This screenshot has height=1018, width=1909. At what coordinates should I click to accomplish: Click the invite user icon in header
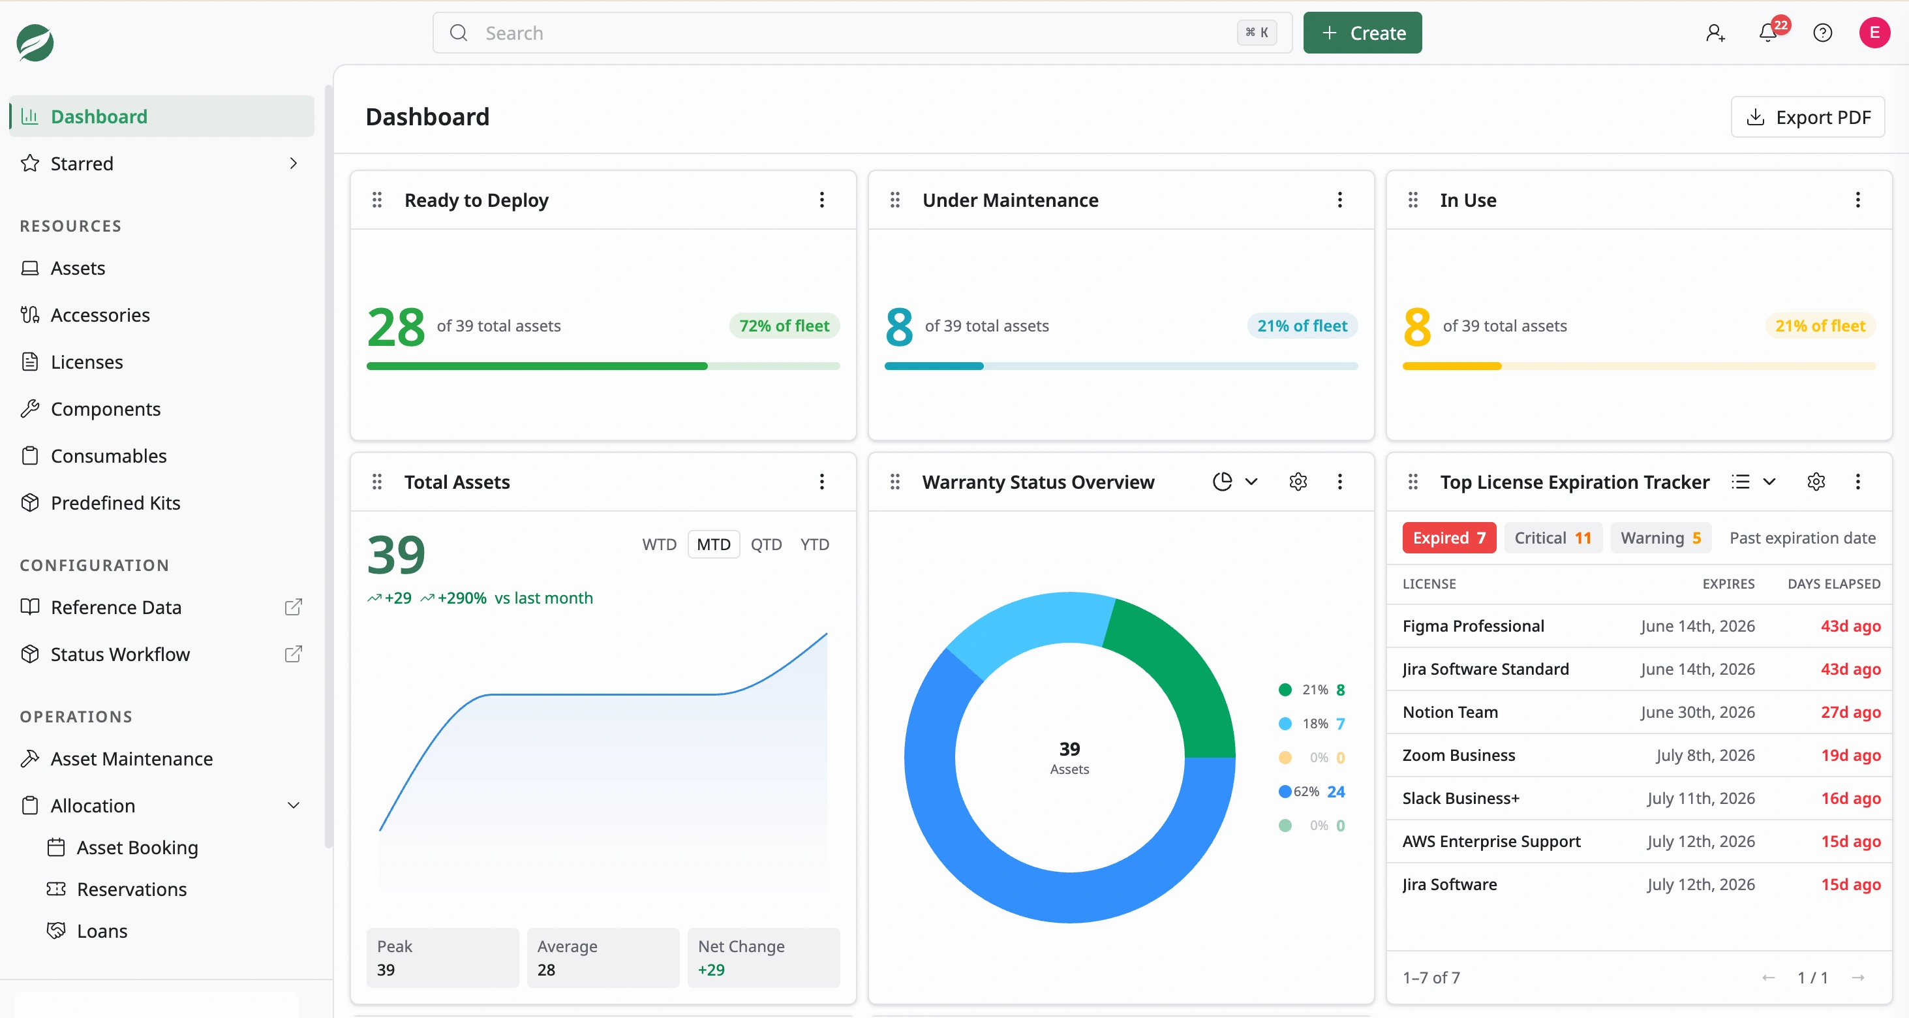pos(1715,33)
